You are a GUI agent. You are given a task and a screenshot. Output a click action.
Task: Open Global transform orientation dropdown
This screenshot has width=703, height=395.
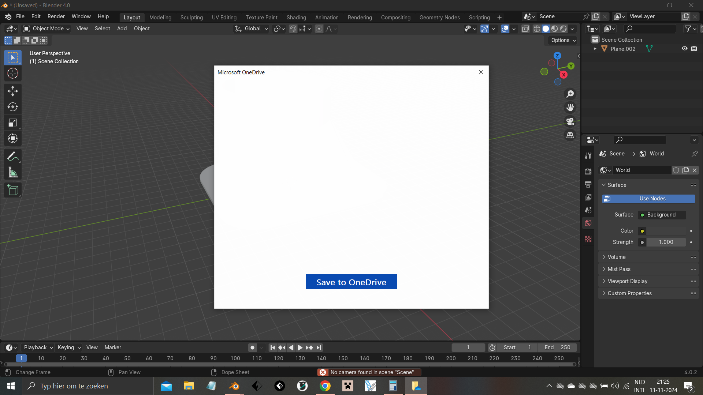click(252, 29)
